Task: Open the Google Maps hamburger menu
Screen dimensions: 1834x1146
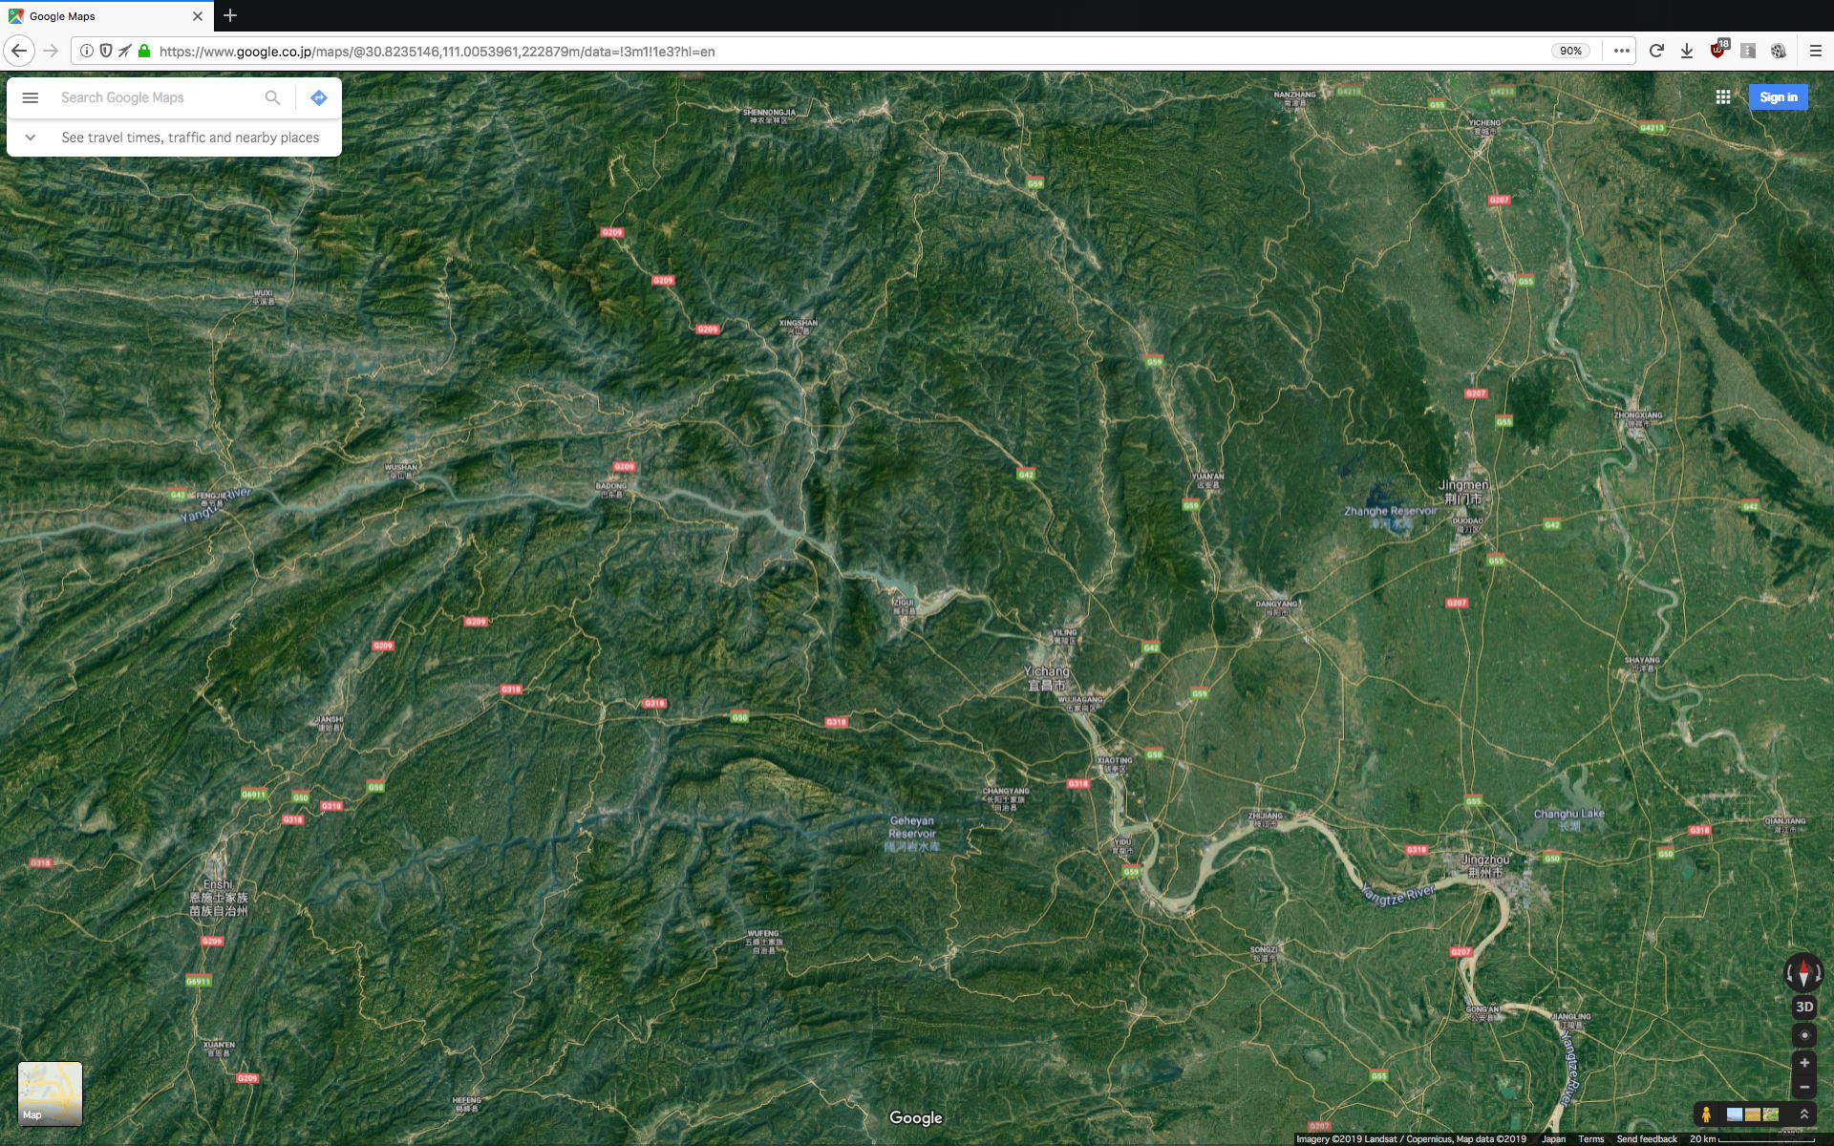Action: tap(31, 97)
